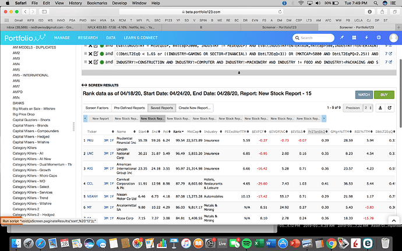This screenshot has height=251, width=402.
Task: Open the 7 results link for INDUSTRY!=CONSTRUCTION rule
Action: point(389,62)
